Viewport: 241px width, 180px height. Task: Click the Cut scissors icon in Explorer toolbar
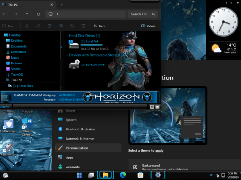click(27, 26)
